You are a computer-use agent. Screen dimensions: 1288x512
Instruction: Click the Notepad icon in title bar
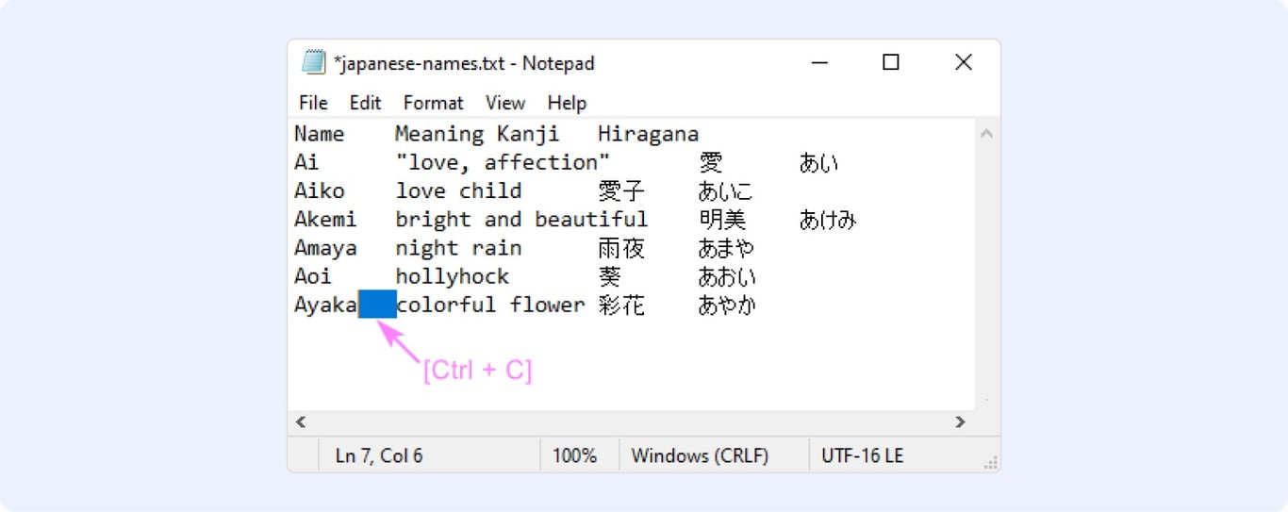313,62
